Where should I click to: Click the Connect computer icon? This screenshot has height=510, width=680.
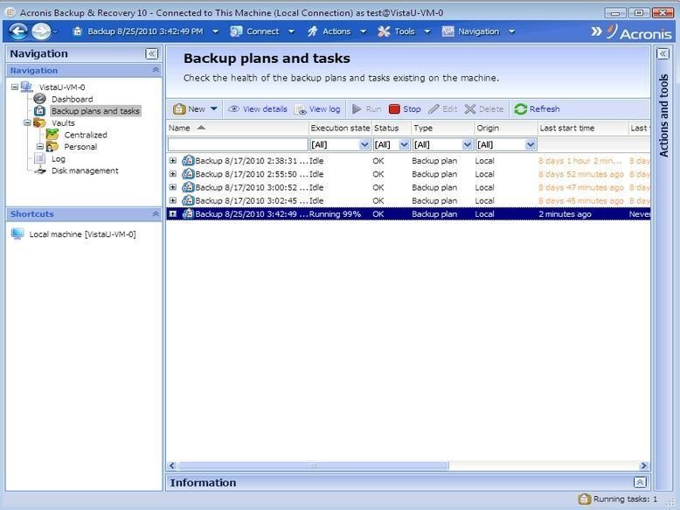coord(236,31)
